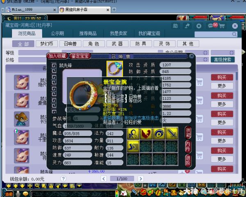Click the round record icon in 藏宝阁 header
The width and height of the screenshot is (246, 197).
coord(198,26)
